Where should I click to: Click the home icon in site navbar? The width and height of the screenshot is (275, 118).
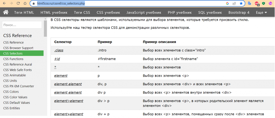point(6,12)
